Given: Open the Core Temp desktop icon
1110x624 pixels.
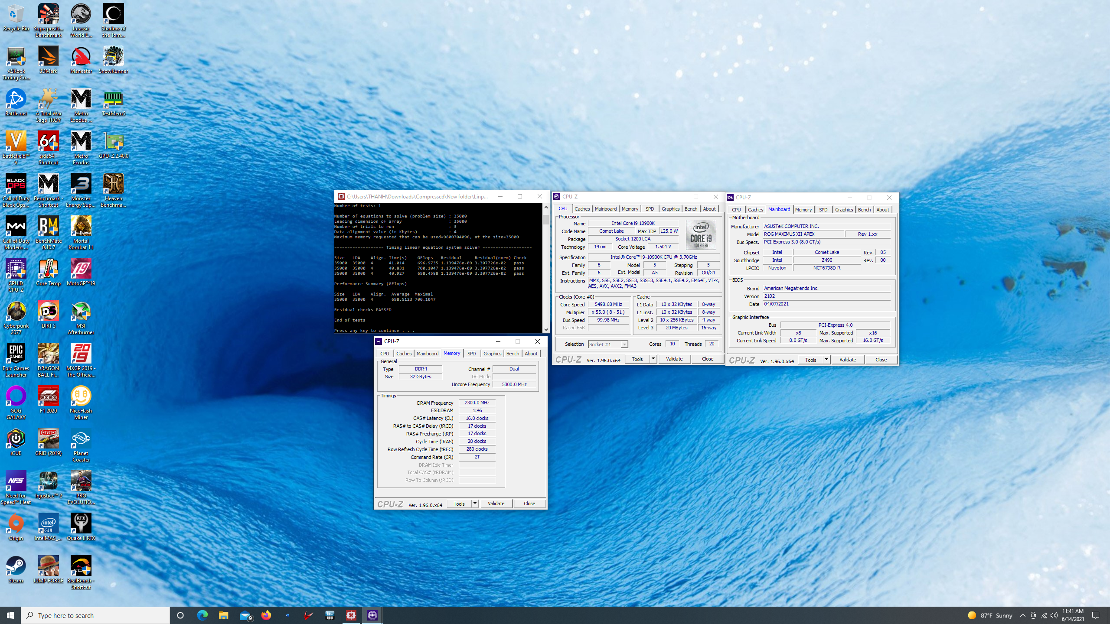Looking at the screenshot, I should tap(48, 272).
